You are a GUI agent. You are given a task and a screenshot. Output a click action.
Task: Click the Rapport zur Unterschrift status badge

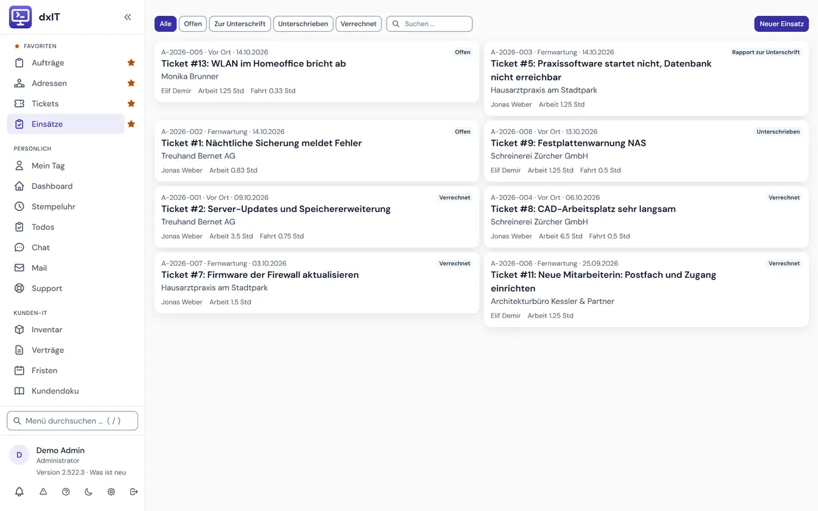(766, 52)
